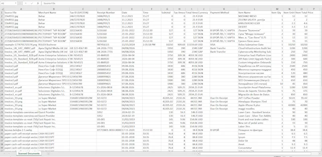Click the Select All corner triangle
The width and height of the screenshot is (322, 157).
click(2, 9)
